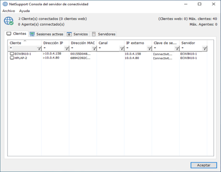Click external IP 10.0.4.80
Image resolution: width=221 pixels, height=172 pixels.
pos(132,58)
